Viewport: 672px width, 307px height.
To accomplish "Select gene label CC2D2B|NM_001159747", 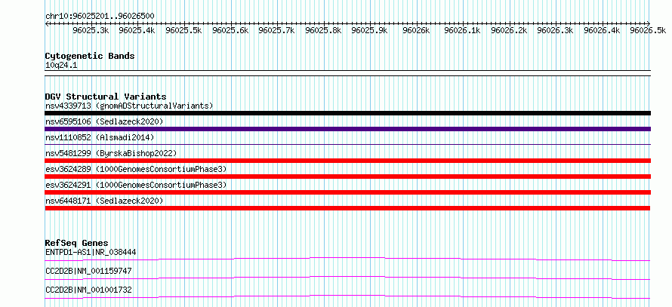I will pyautogui.click(x=88, y=271).
